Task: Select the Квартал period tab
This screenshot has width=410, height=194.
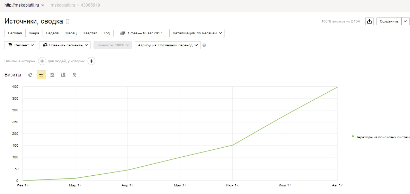Action: pyautogui.click(x=90, y=33)
